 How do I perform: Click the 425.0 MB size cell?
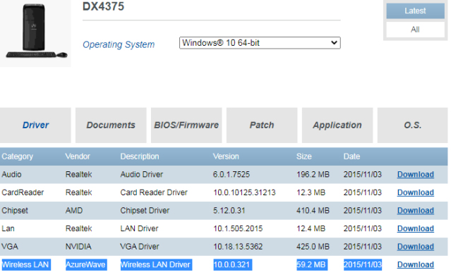(313, 247)
